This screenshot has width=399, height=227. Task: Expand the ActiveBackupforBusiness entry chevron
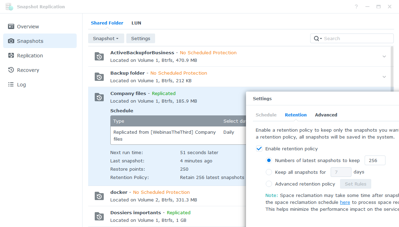pos(384,56)
